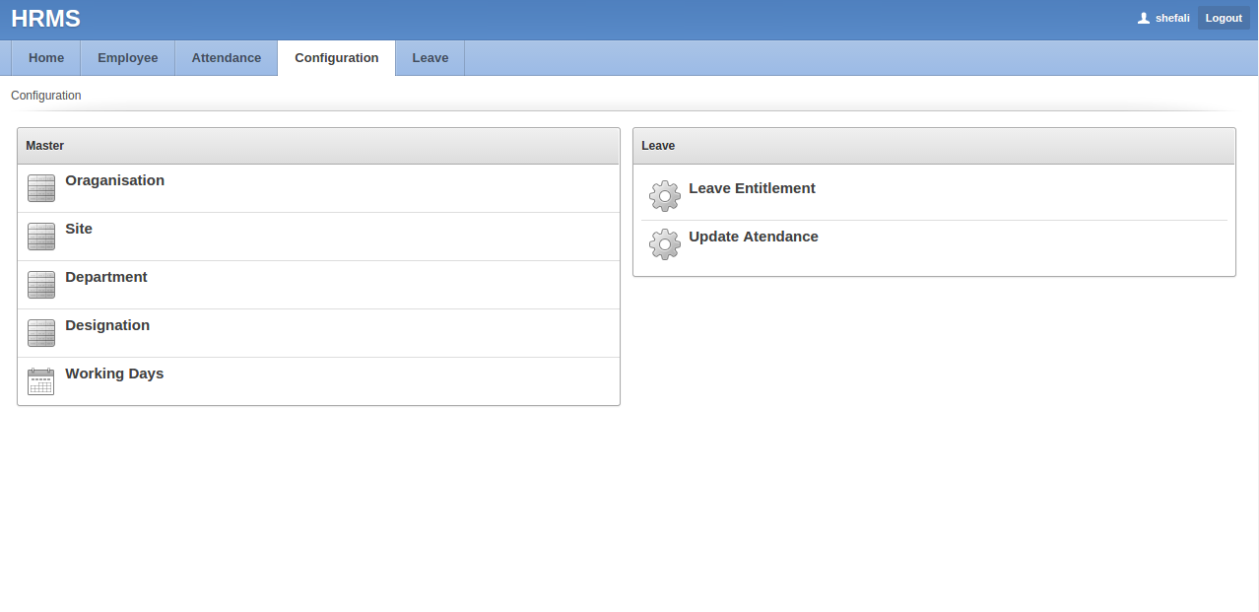Click the HRMS application title
This screenshot has width=1259, height=612.
click(46, 19)
